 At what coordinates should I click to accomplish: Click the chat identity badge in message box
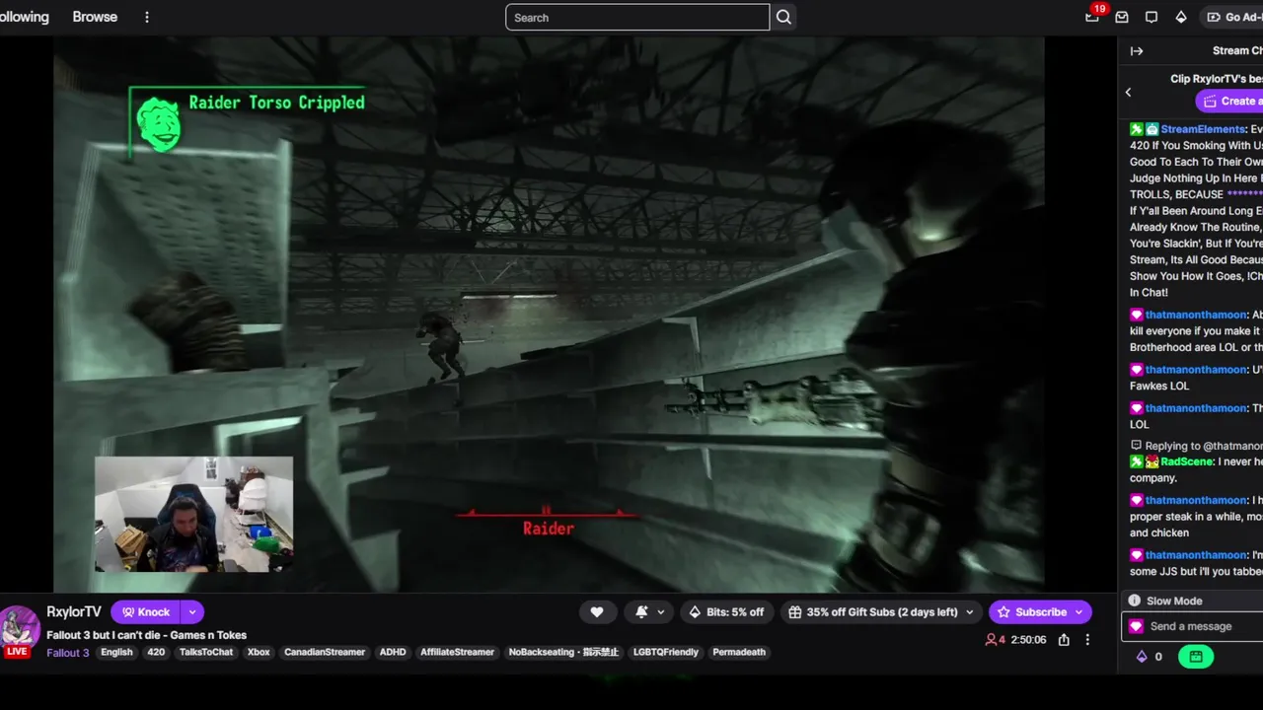pos(1136,626)
